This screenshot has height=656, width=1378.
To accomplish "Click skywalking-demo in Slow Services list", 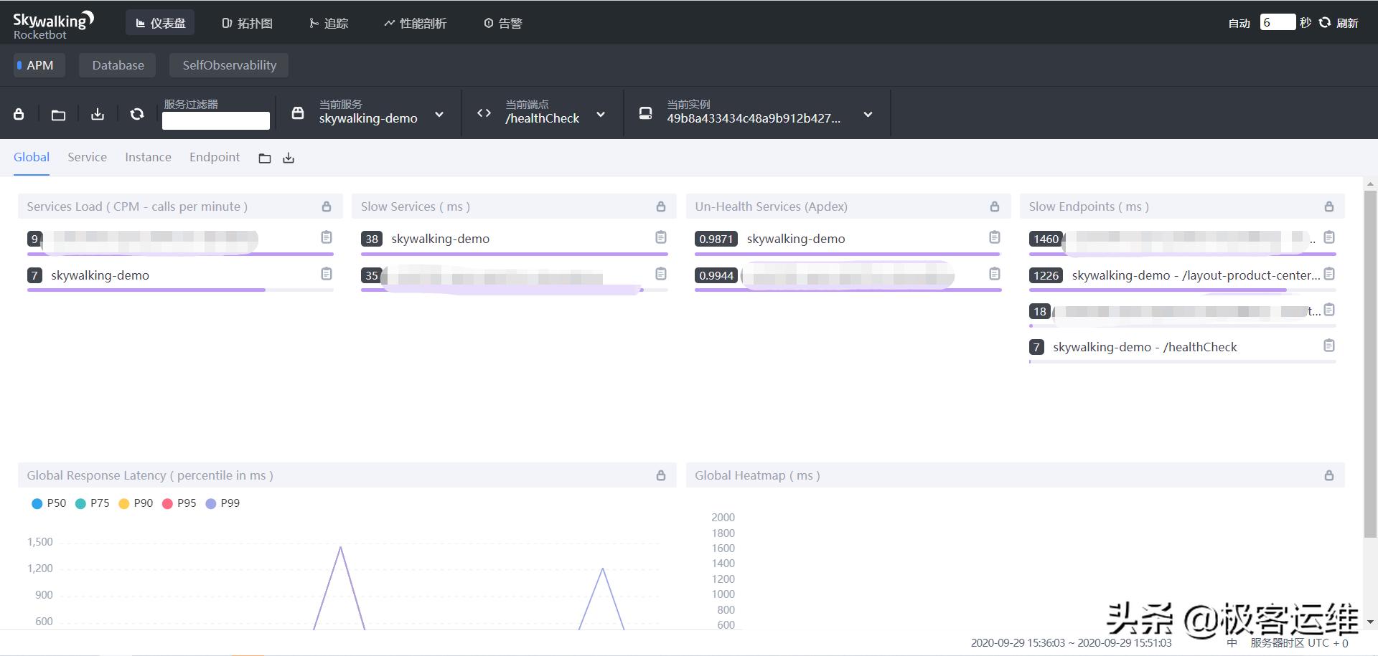I will pos(440,239).
